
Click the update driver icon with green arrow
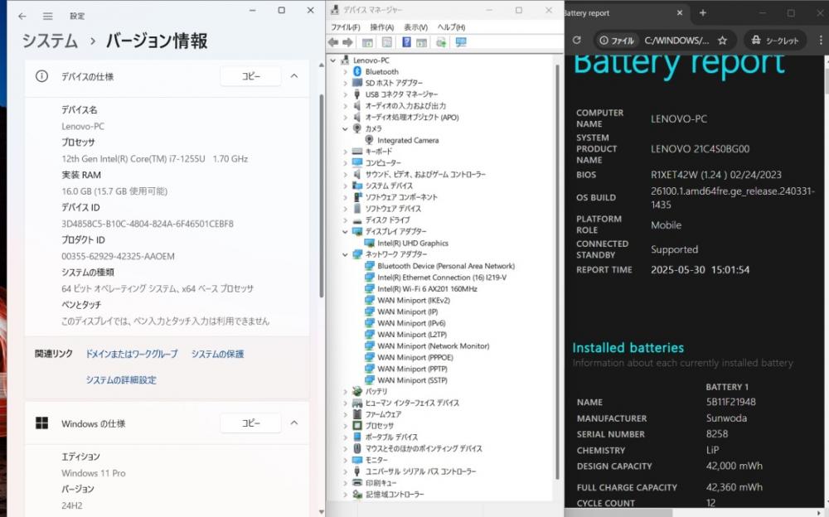tap(441, 42)
